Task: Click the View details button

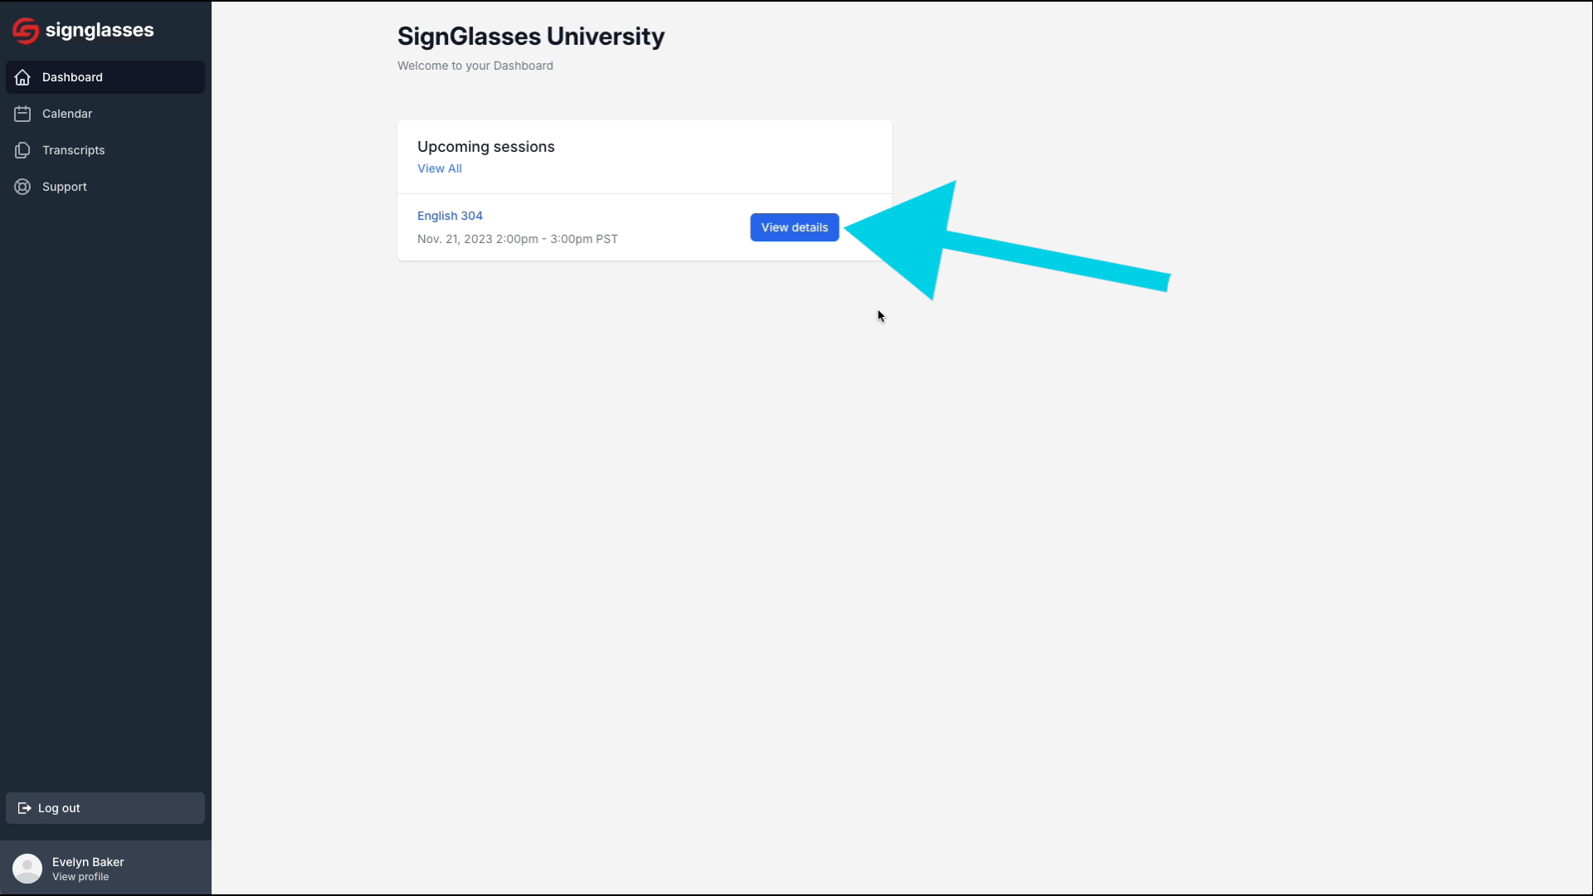Action: click(794, 227)
